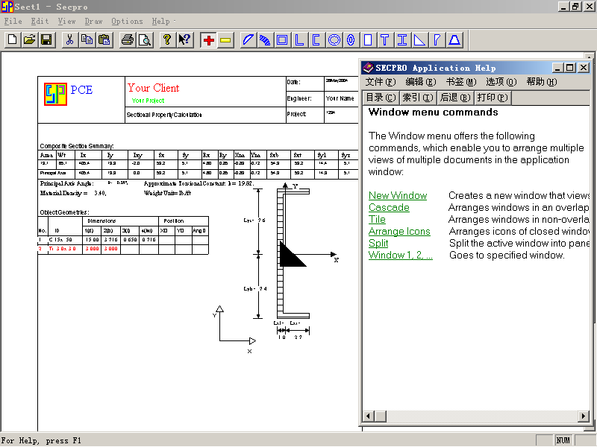The image size is (597, 447).
Task: Click the Copy toolbar icon
Action: 87,40
